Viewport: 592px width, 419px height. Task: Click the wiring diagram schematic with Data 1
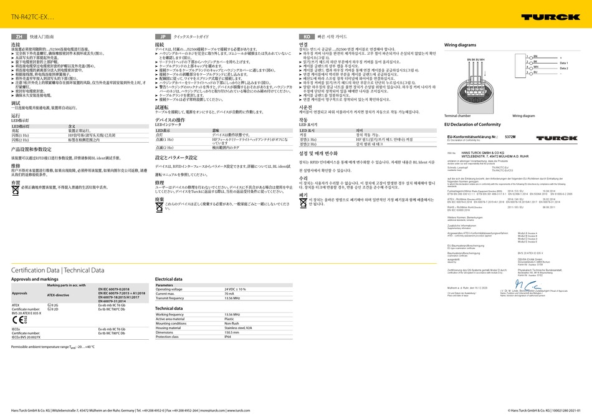click(542, 65)
